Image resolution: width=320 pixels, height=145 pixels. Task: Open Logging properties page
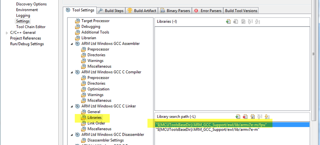(23, 15)
